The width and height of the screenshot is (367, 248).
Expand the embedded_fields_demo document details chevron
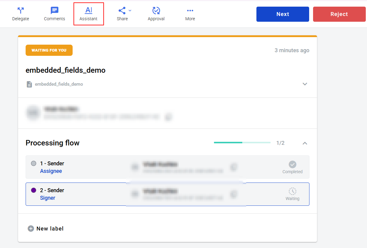305,84
